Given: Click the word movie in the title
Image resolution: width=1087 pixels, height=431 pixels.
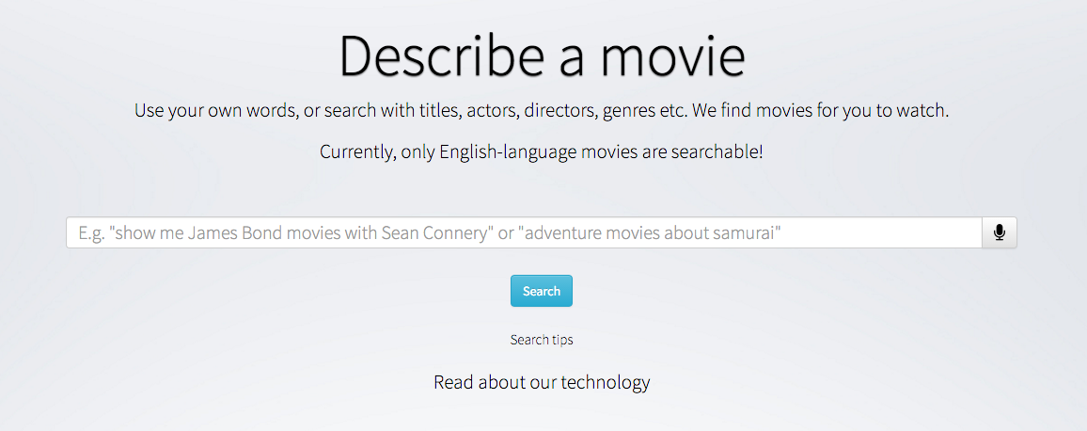Looking at the screenshot, I should [x=672, y=56].
